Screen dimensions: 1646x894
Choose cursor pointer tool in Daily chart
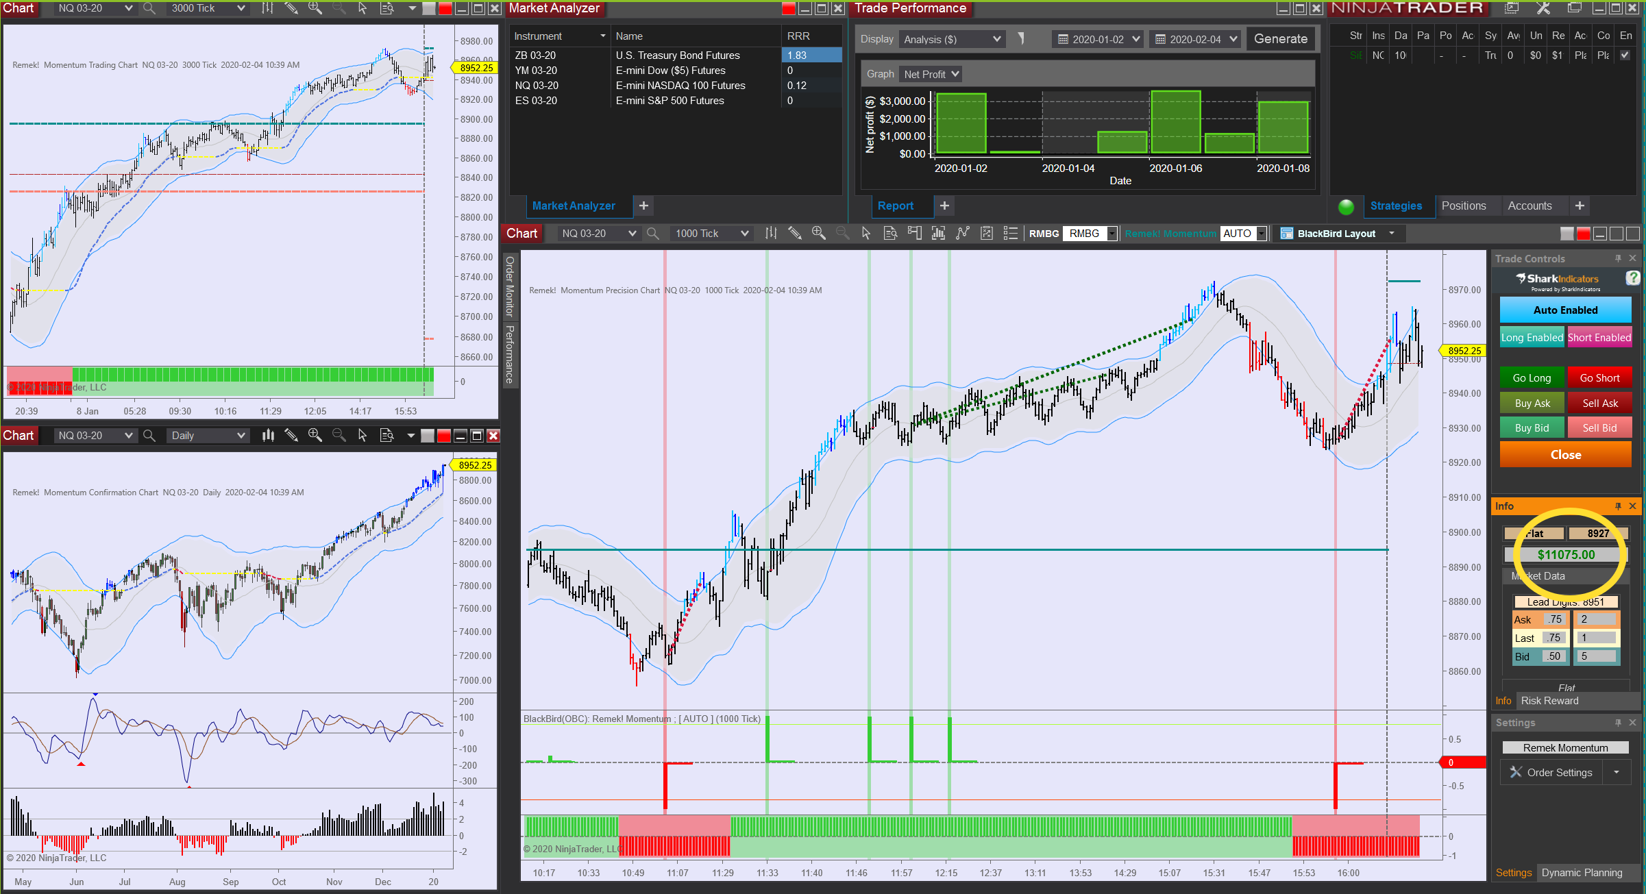[363, 436]
